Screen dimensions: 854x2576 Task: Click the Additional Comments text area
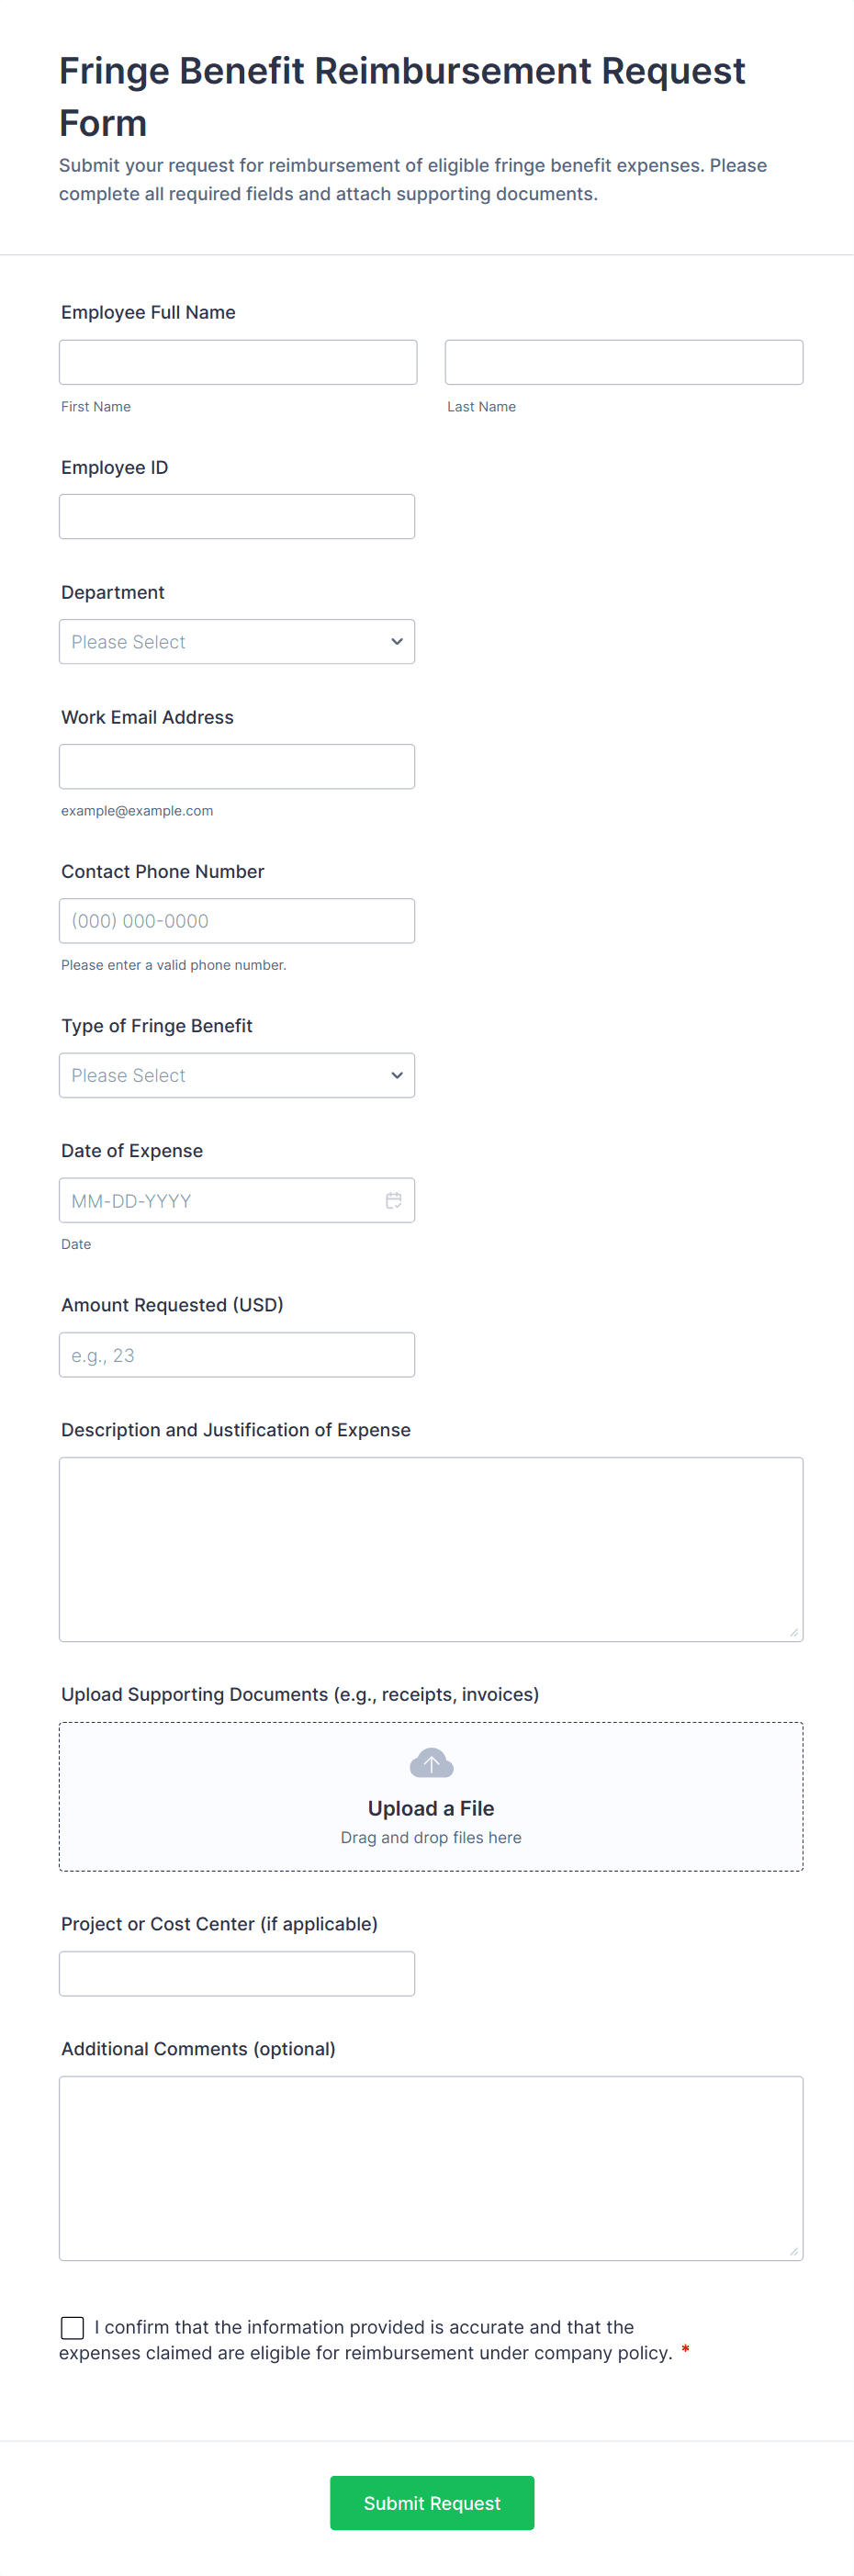[x=431, y=2168]
